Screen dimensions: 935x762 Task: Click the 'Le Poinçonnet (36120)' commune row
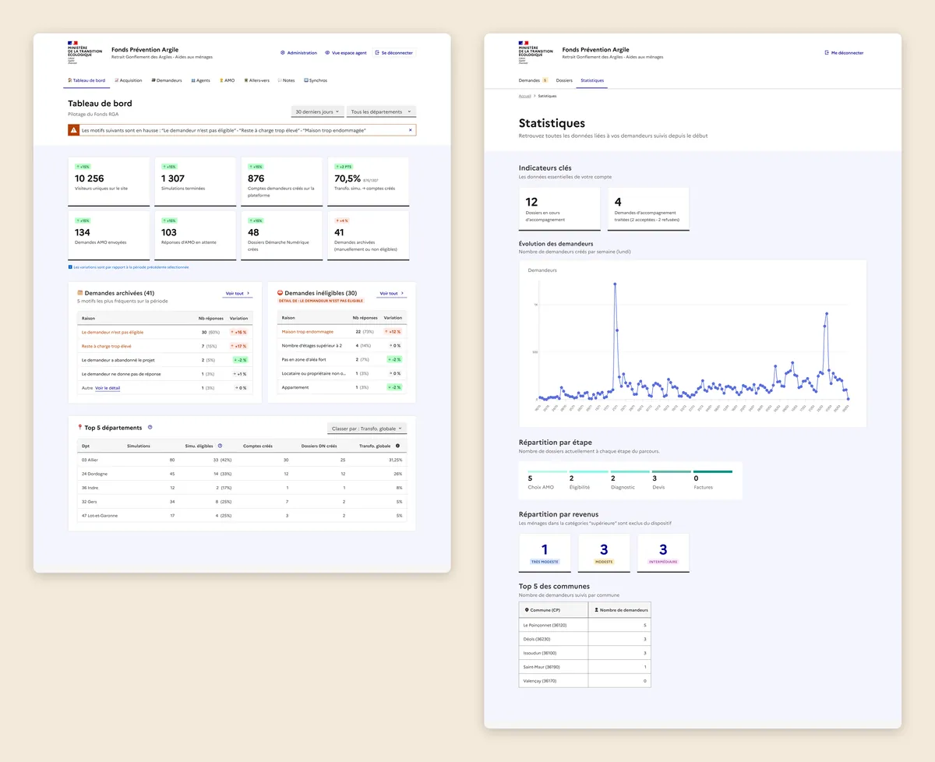[x=584, y=625]
